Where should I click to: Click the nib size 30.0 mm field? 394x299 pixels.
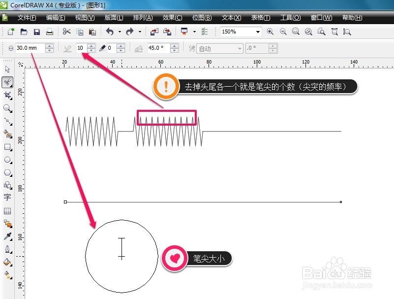tap(30, 48)
